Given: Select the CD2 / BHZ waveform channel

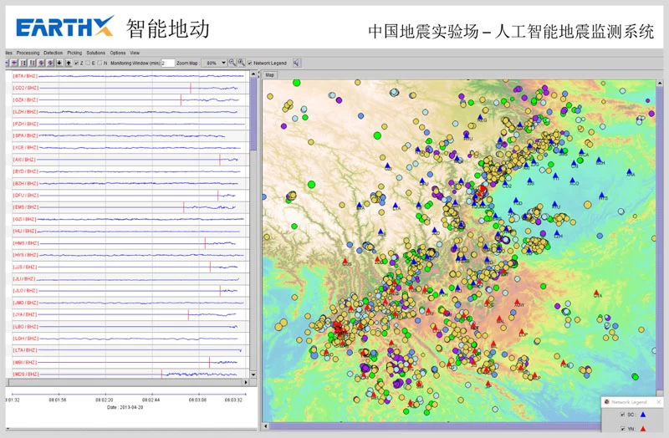Looking at the screenshot, I should [x=25, y=88].
